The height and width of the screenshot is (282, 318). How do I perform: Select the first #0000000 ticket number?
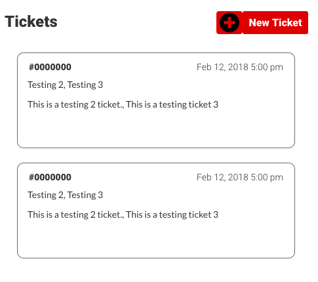tap(50, 67)
